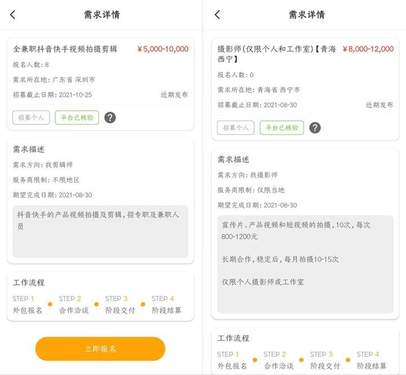The width and height of the screenshot is (406, 375).
Task: Tap 近期发布 label in left card
Action: 174,95
